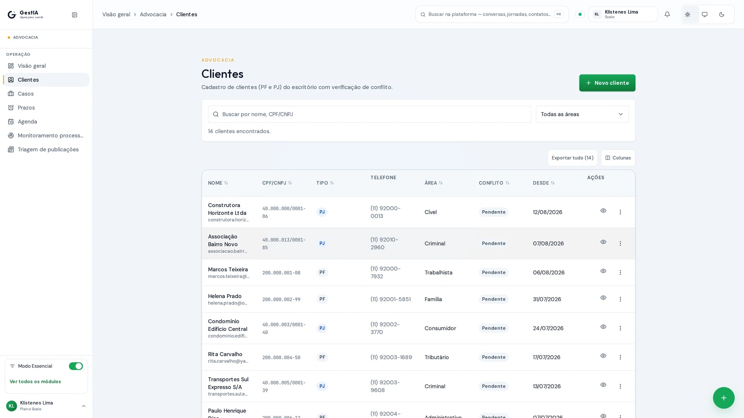Click the green online status indicator
The height and width of the screenshot is (418, 744).
tap(580, 14)
